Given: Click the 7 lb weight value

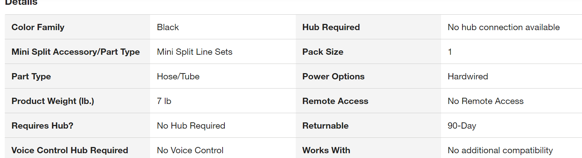Looking at the screenshot, I should [164, 101].
